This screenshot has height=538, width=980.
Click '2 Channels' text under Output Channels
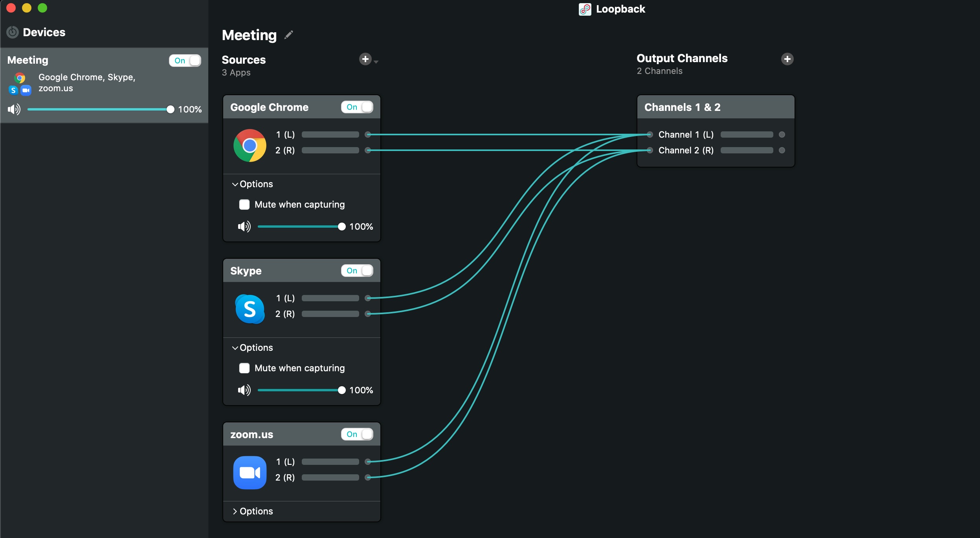(659, 71)
